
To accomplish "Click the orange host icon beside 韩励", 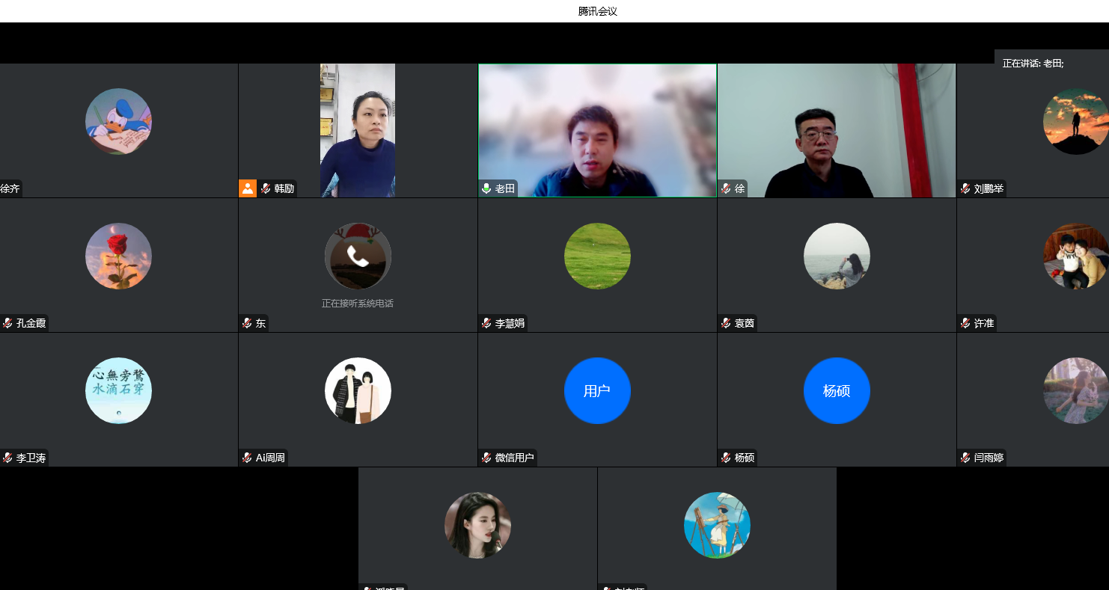I will 248,188.
